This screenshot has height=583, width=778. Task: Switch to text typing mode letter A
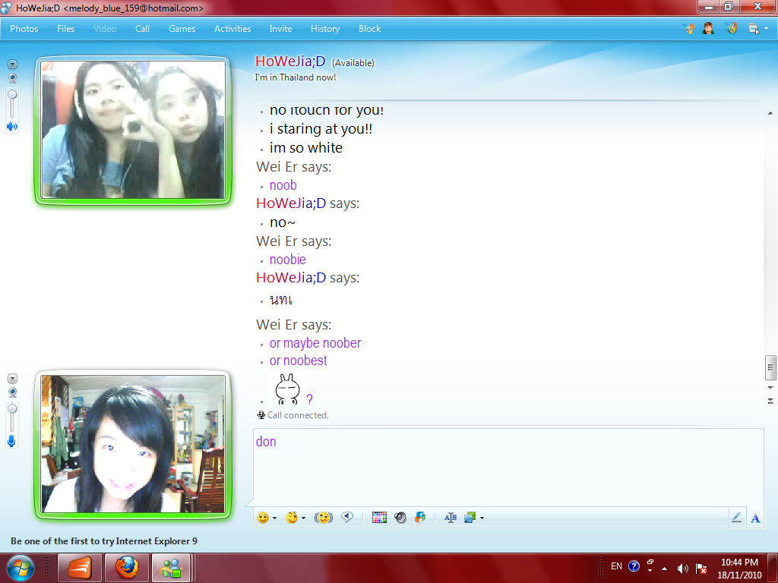click(x=755, y=518)
